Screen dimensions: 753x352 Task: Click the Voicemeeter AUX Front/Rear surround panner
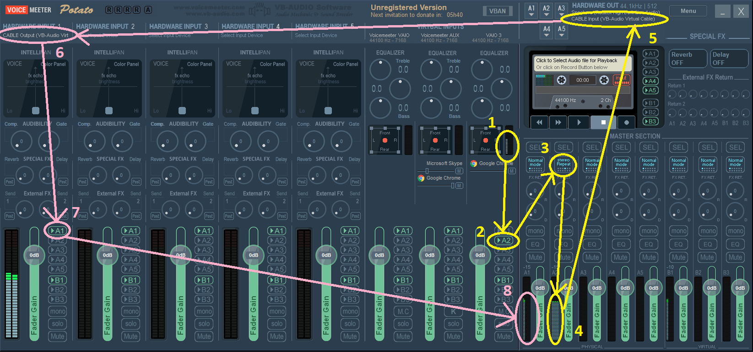[x=435, y=140]
